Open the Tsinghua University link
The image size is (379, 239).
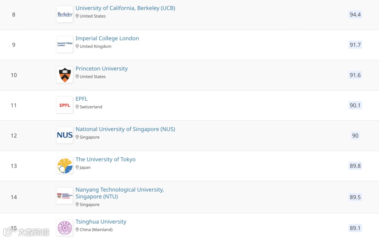(101, 222)
